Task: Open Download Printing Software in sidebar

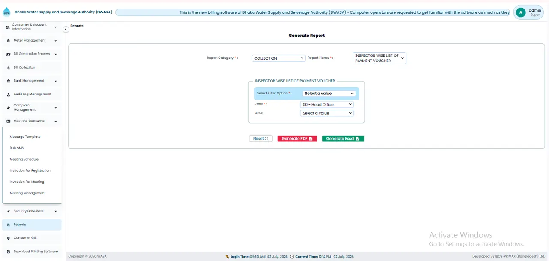Action: pos(32,252)
